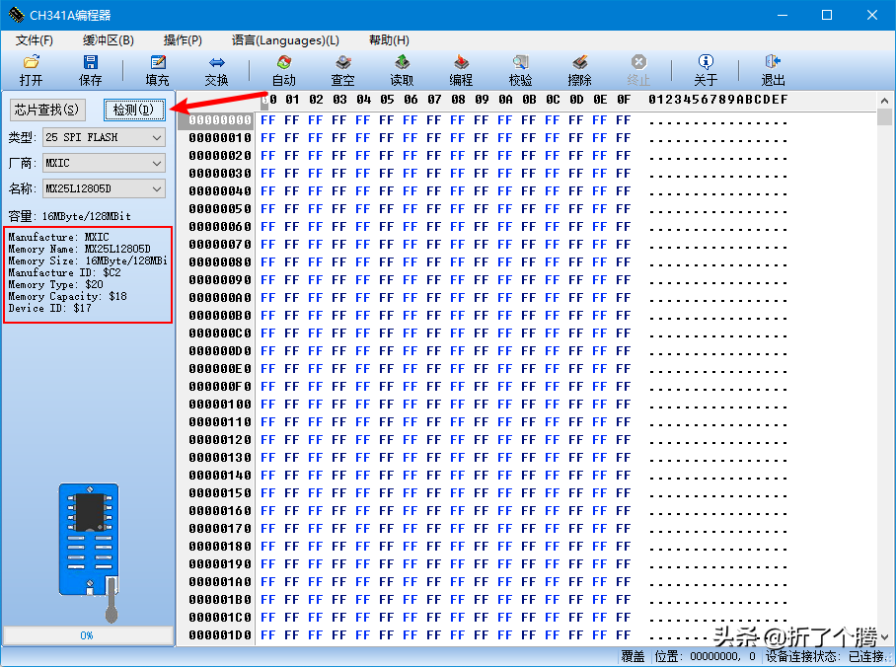Click column header 0F
Screen dimensions: 896x667
[x=624, y=100]
